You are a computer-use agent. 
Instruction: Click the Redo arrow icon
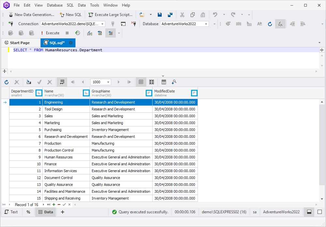click(233, 15)
